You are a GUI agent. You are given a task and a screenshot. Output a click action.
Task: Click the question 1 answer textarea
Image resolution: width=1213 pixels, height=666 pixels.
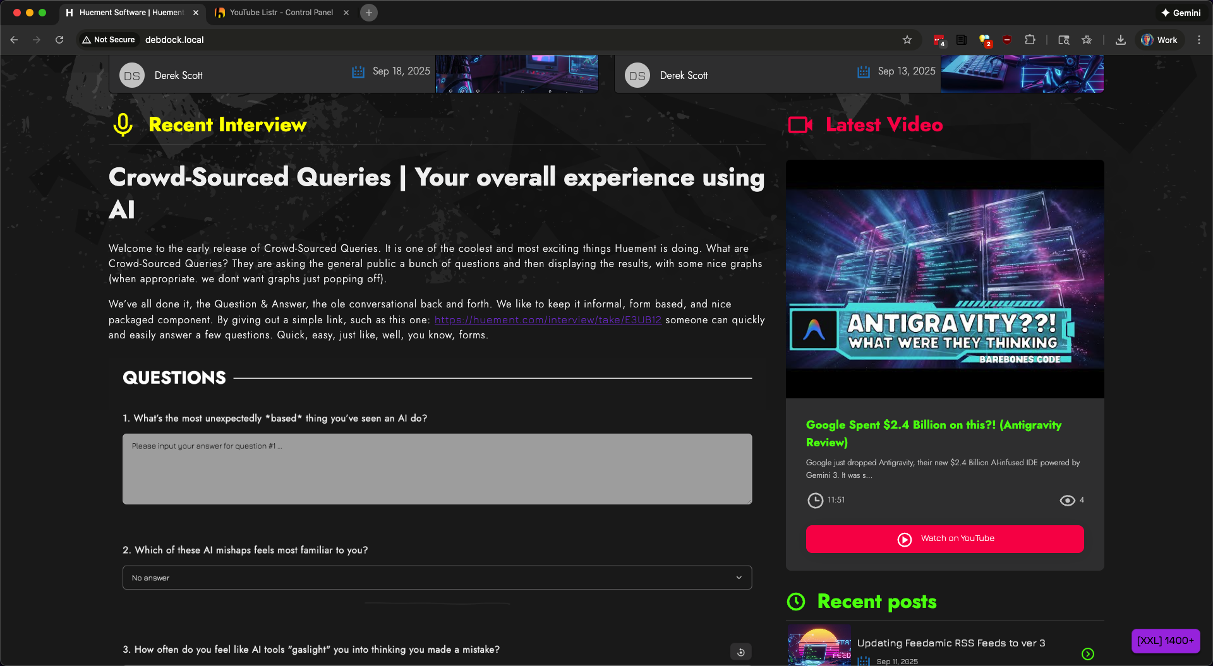pos(437,469)
